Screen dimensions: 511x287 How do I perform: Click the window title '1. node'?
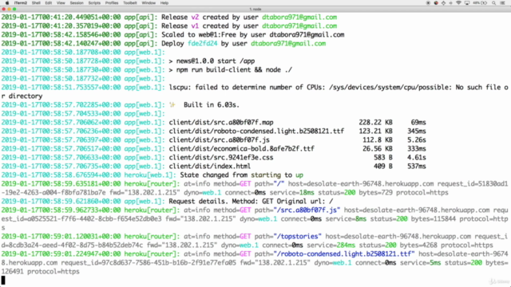[x=255, y=9]
